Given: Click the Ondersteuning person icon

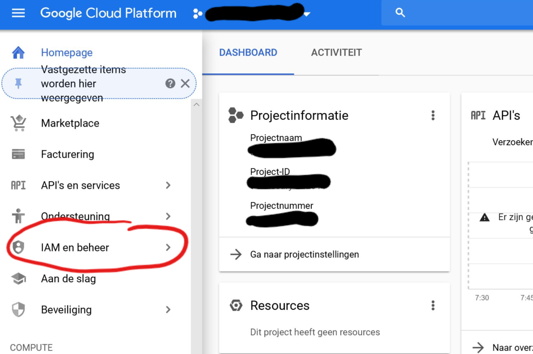Looking at the screenshot, I should click(x=18, y=216).
